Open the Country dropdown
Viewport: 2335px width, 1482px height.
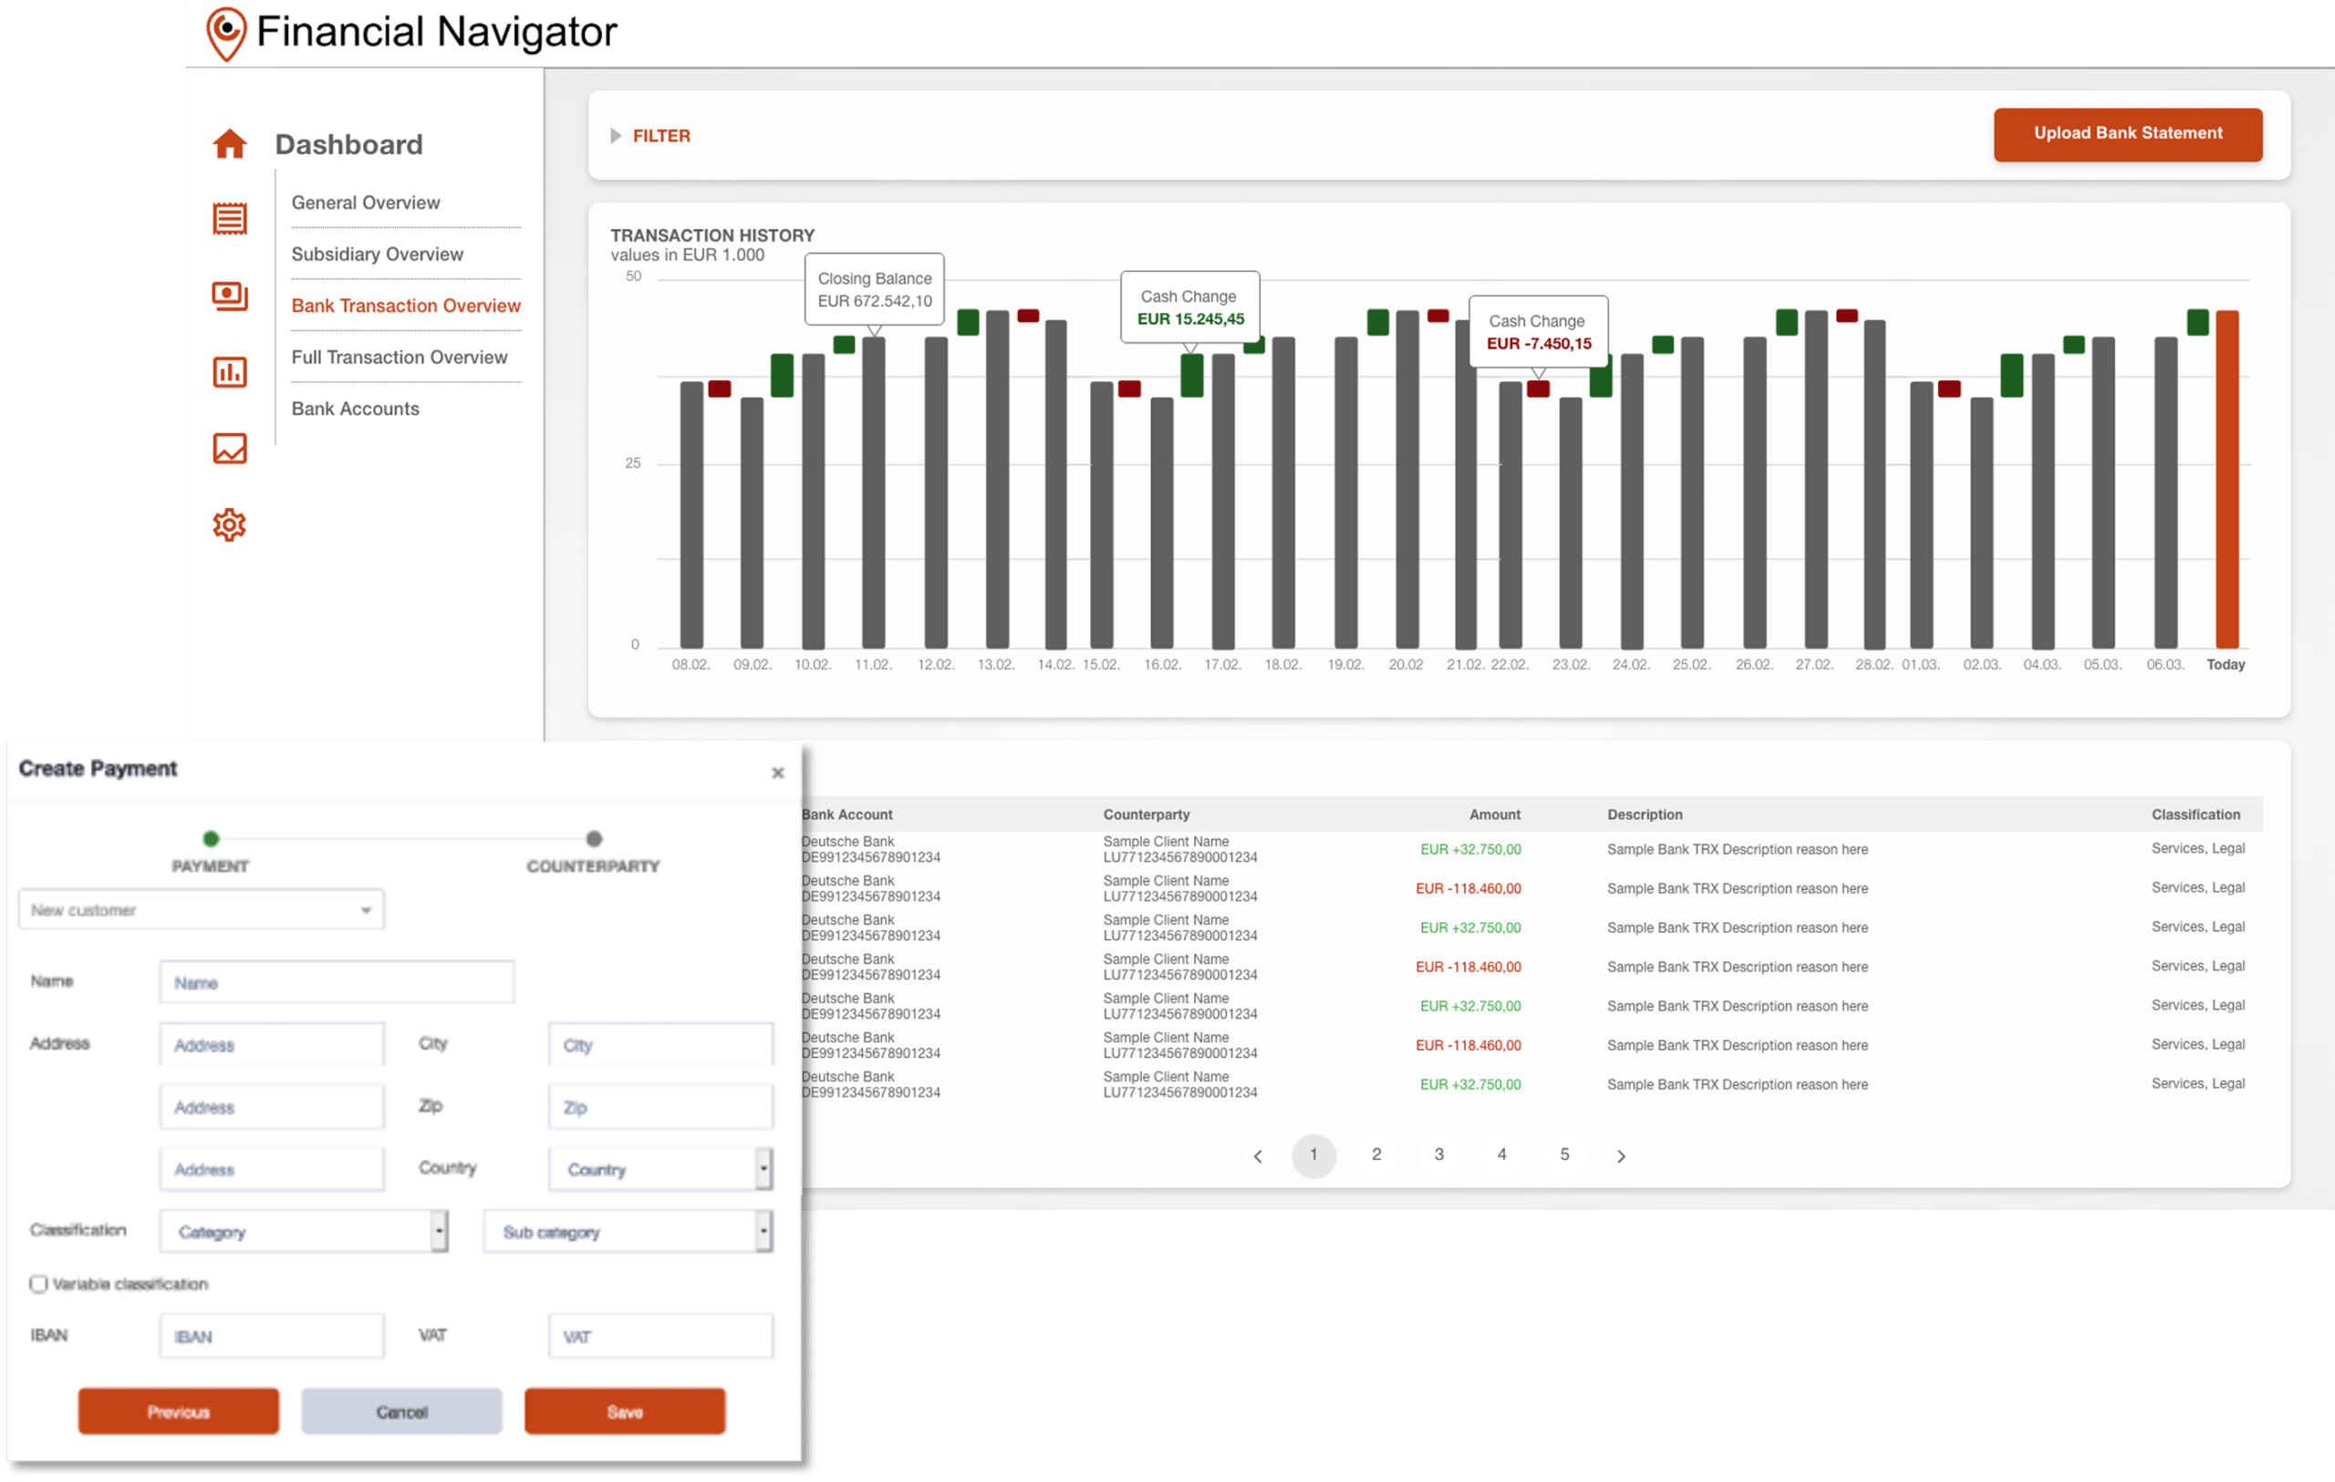659,1170
